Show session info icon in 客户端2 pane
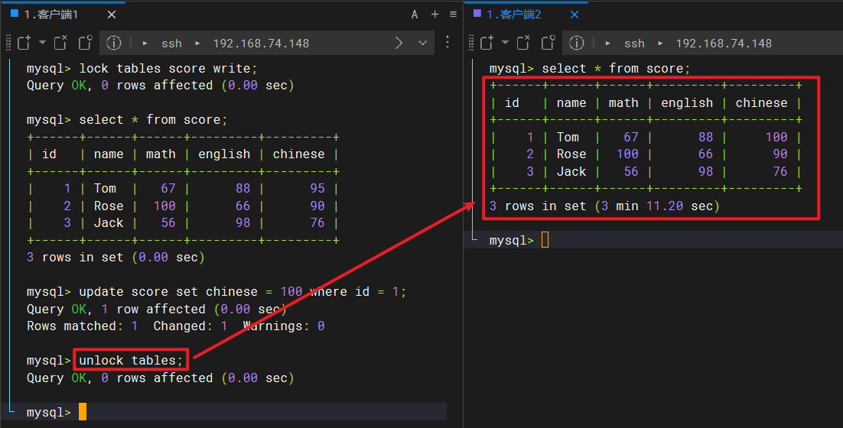The image size is (843, 428). pyautogui.click(x=576, y=43)
